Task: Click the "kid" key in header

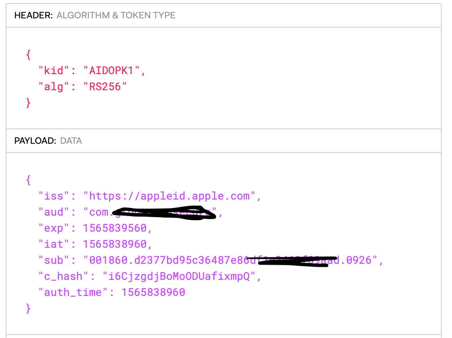Action: pyautogui.click(x=54, y=71)
